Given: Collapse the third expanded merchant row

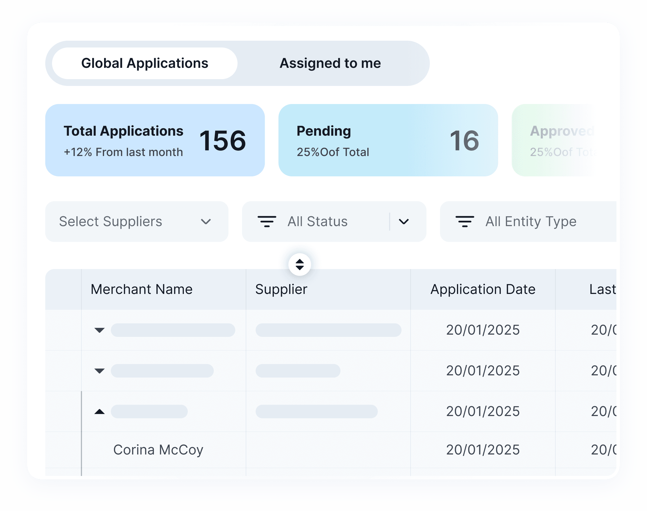Looking at the screenshot, I should point(99,412).
